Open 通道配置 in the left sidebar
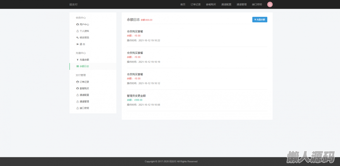 (84, 95)
